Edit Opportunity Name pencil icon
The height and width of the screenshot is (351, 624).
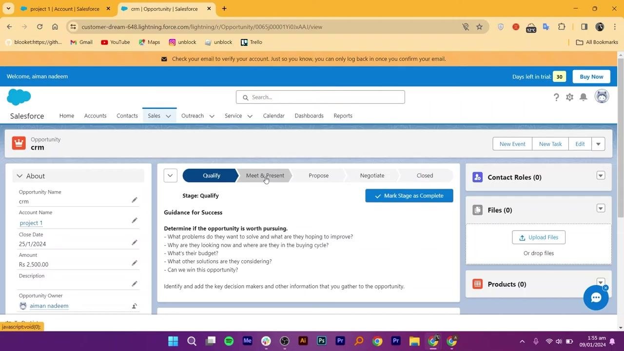(x=135, y=200)
